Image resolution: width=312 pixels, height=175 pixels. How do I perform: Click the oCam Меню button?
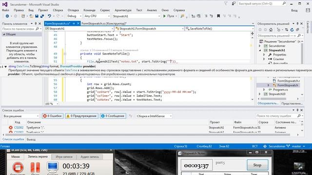(16, 157)
